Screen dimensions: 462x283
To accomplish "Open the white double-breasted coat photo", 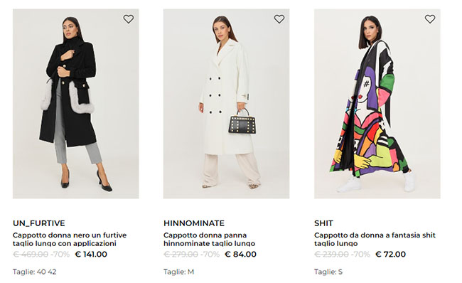I will click(226, 104).
